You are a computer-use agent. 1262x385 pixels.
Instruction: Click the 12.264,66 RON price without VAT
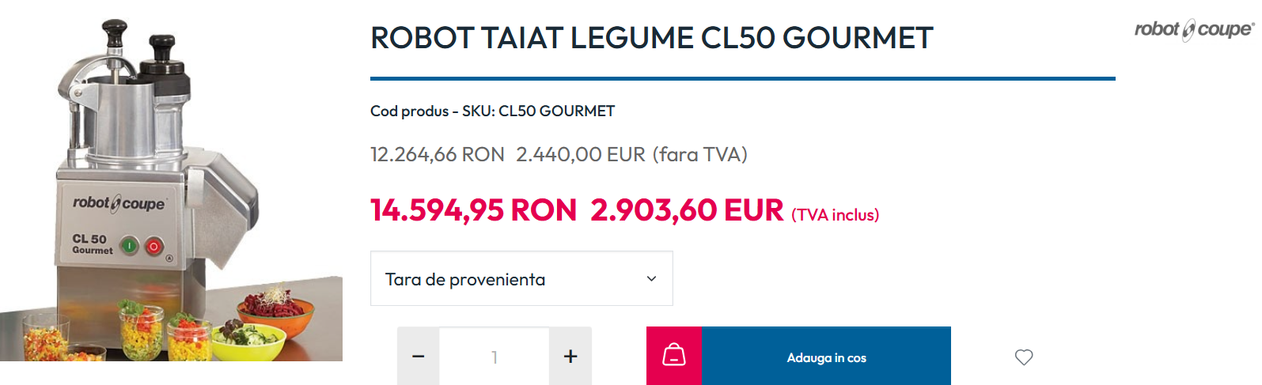438,154
